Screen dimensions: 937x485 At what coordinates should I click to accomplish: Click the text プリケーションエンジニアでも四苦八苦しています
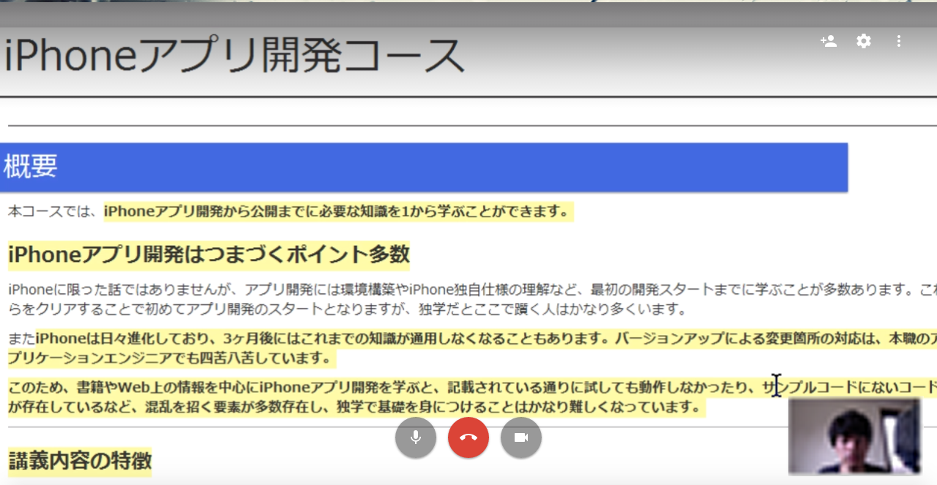tap(168, 358)
